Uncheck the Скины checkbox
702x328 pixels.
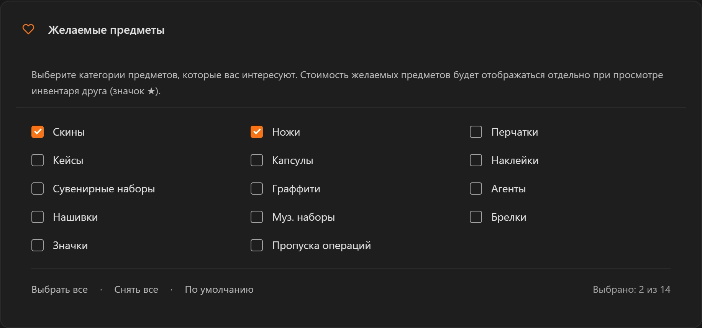click(x=38, y=132)
